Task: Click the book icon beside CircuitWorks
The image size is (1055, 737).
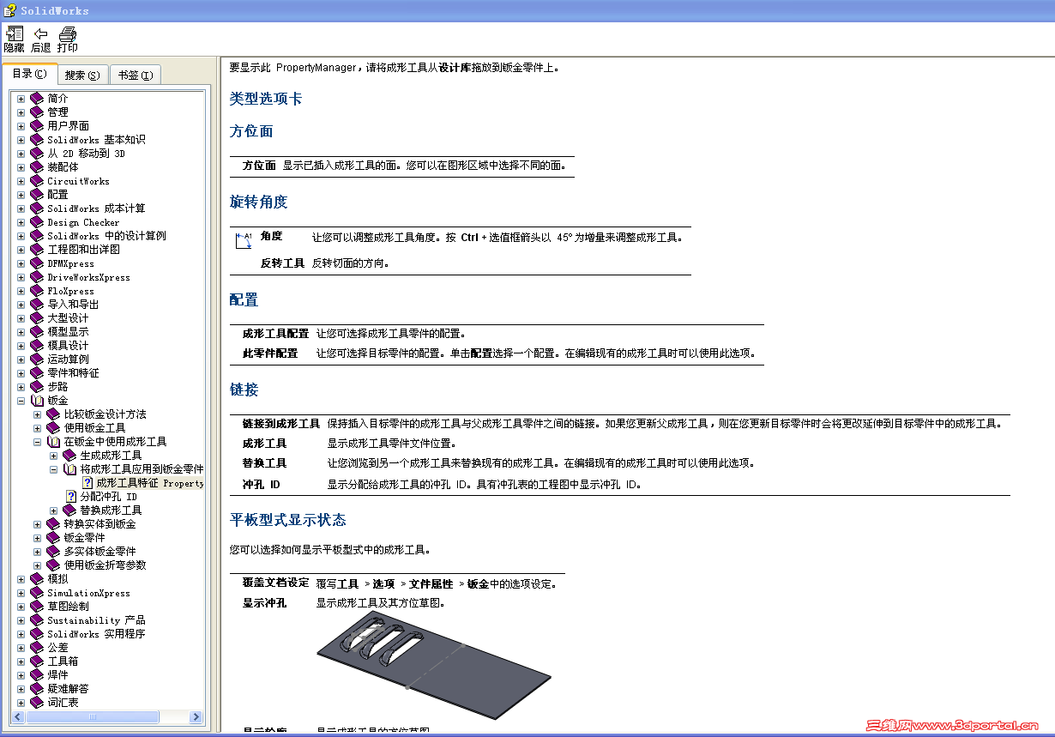Action: click(x=37, y=181)
